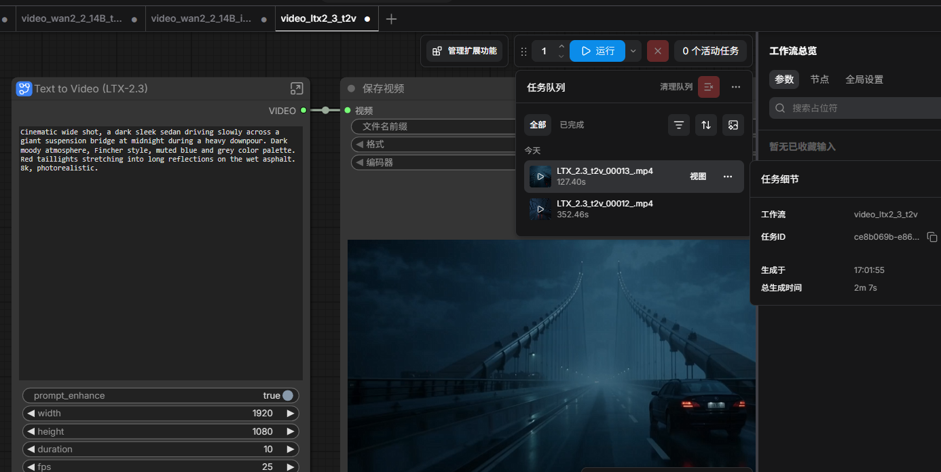Screen dimensions: 941x472
Task: Grab the dotted drag handle of the run toolbar
Action: [x=523, y=51]
